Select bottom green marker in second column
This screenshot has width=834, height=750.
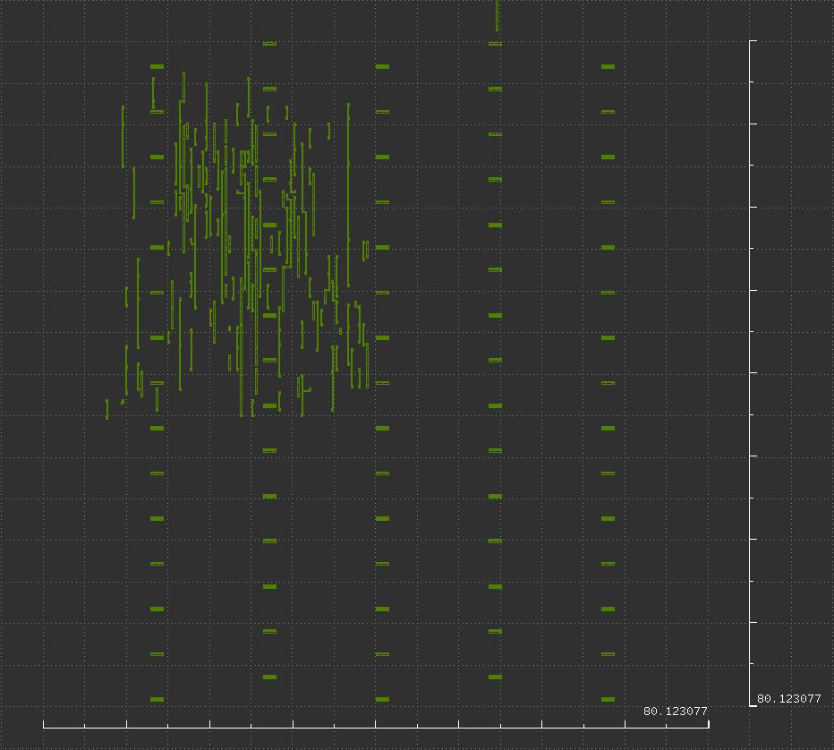pos(269,678)
